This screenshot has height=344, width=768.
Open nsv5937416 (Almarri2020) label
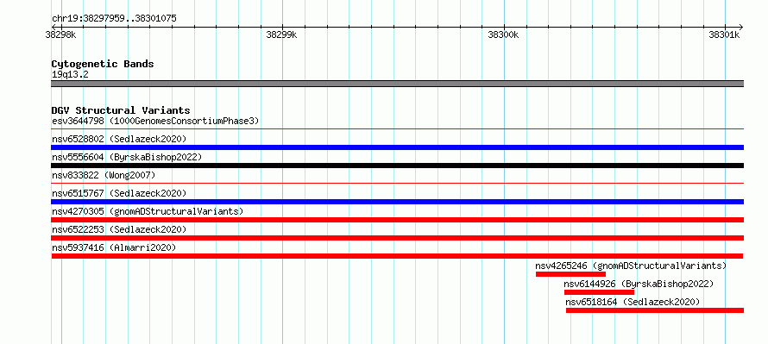[114, 247]
